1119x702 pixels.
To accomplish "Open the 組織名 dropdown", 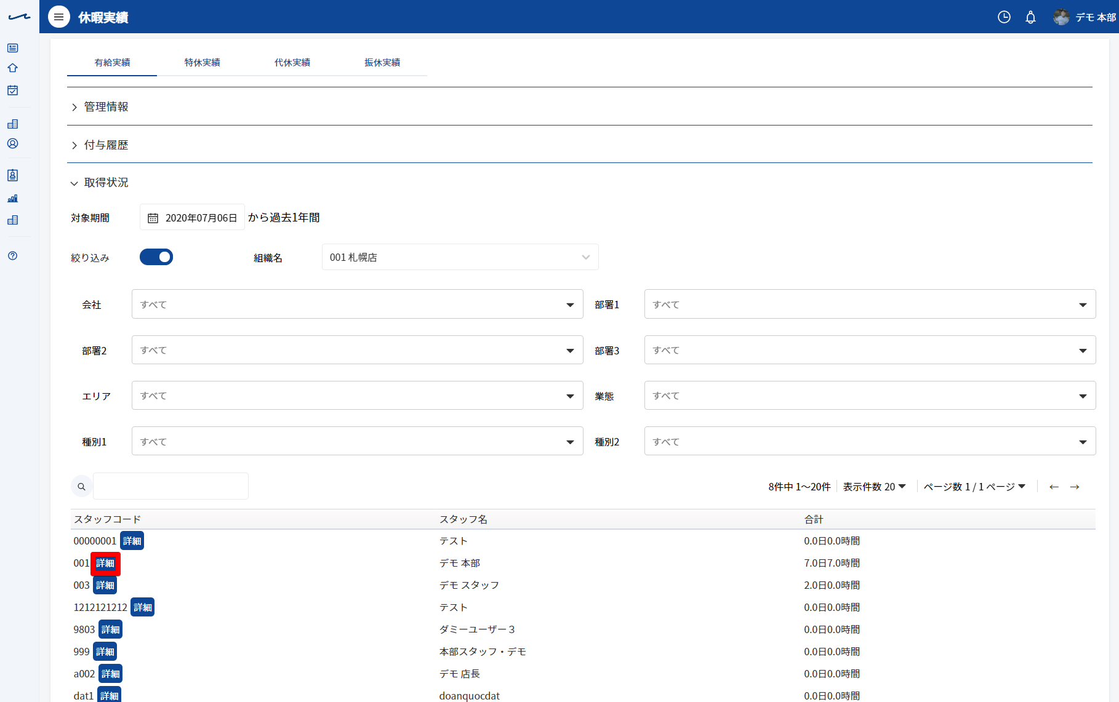I will click(460, 257).
